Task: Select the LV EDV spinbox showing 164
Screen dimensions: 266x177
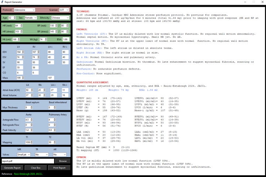Action: click(x=19, y=52)
